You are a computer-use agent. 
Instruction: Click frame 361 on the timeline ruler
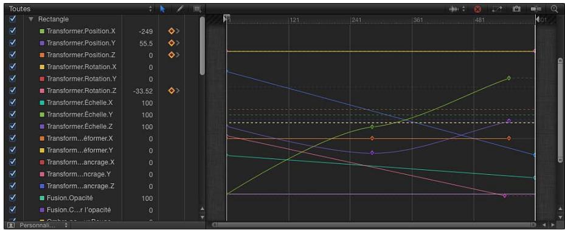click(x=418, y=20)
